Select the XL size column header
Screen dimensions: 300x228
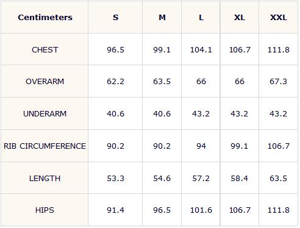[x=240, y=18]
